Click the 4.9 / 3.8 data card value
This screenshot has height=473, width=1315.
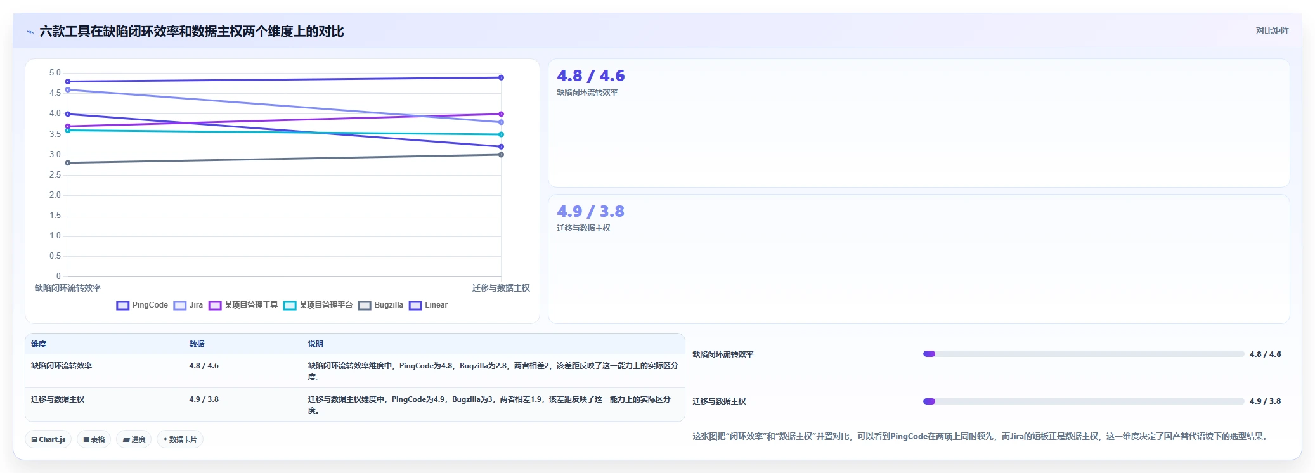[591, 212]
